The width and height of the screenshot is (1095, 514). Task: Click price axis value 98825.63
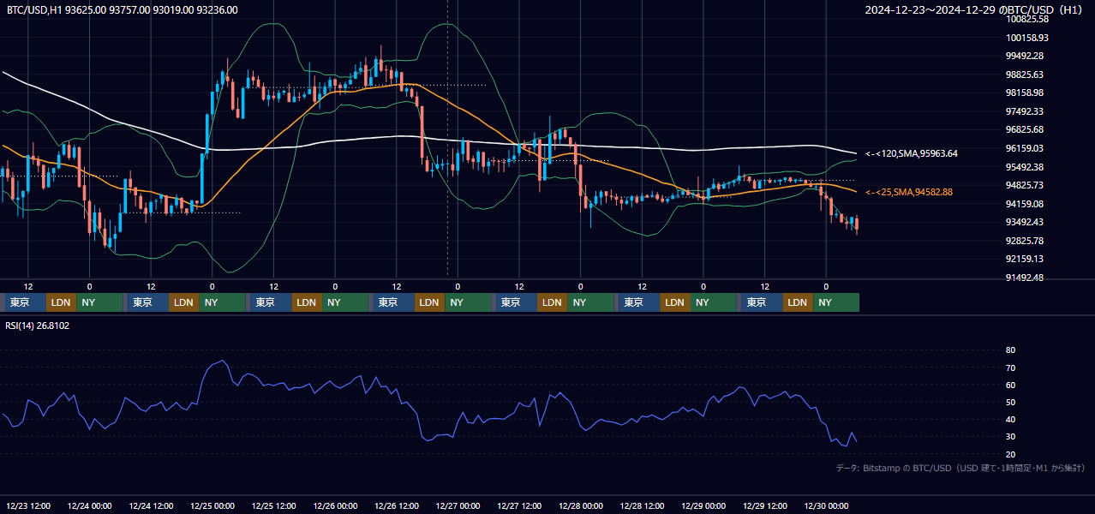pos(1025,75)
